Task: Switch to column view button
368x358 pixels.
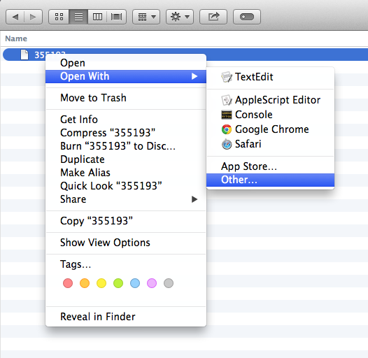Action: pos(97,17)
